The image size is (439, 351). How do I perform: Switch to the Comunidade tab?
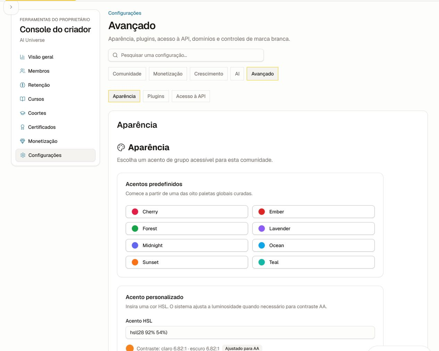tap(127, 74)
